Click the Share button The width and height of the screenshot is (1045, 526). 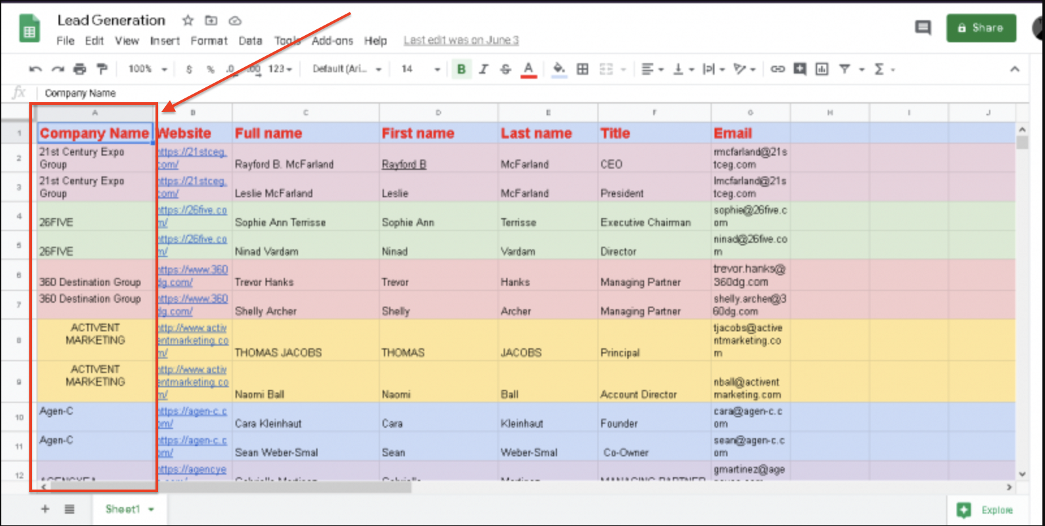click(981, 28)
